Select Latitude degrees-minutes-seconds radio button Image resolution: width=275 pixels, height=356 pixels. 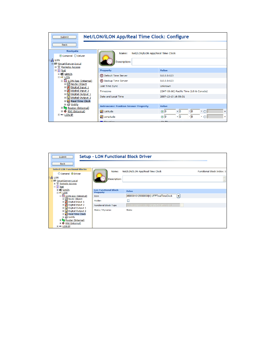pyautogui.click(x=162, y=112)
